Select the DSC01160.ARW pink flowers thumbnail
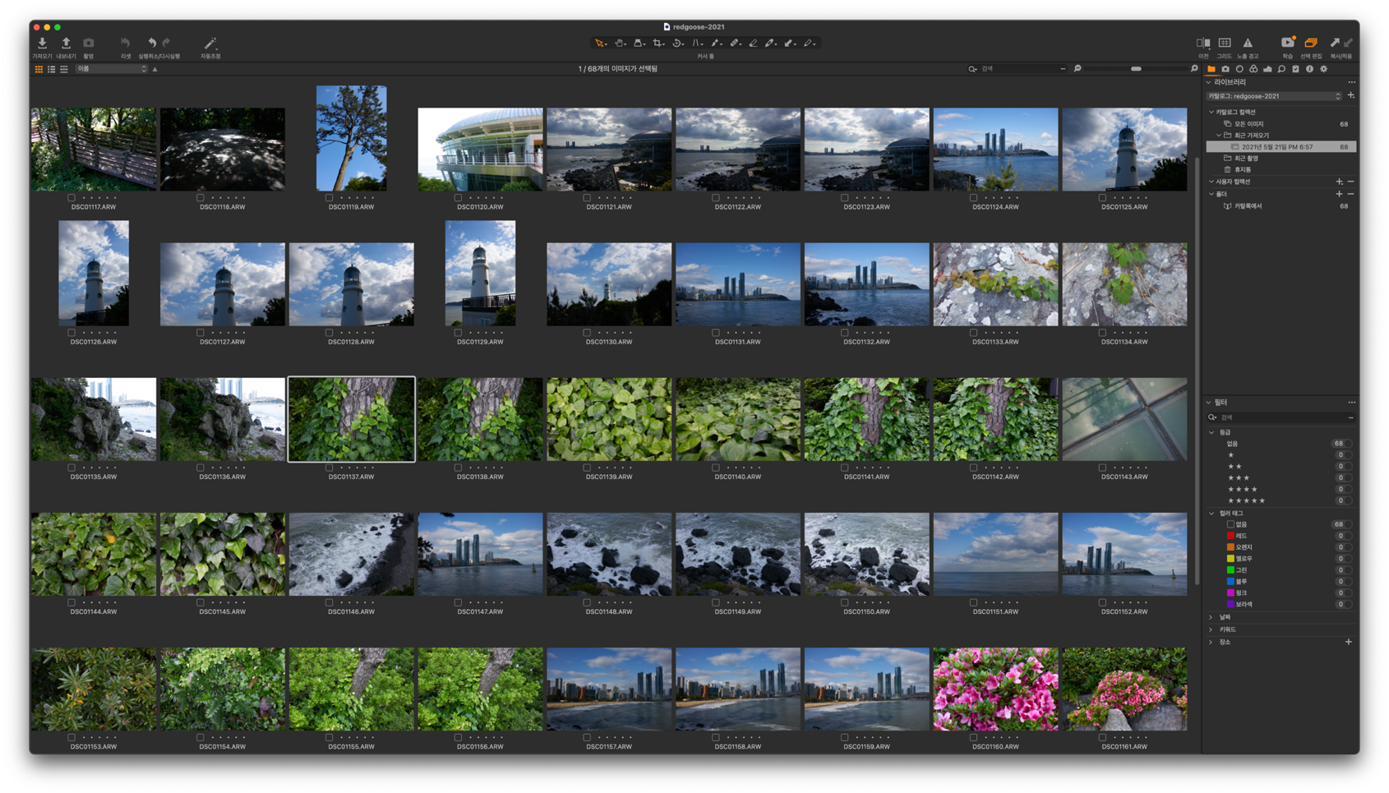 click(995, 689)
